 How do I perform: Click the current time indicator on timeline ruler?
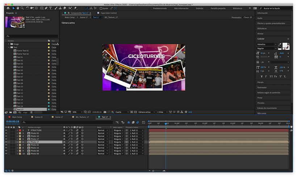(x=166, y=123)
